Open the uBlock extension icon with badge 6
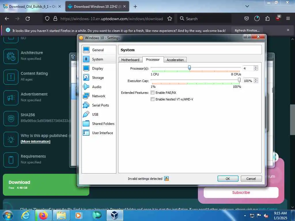This screenshot has width=295, height=221. (278, 18)
